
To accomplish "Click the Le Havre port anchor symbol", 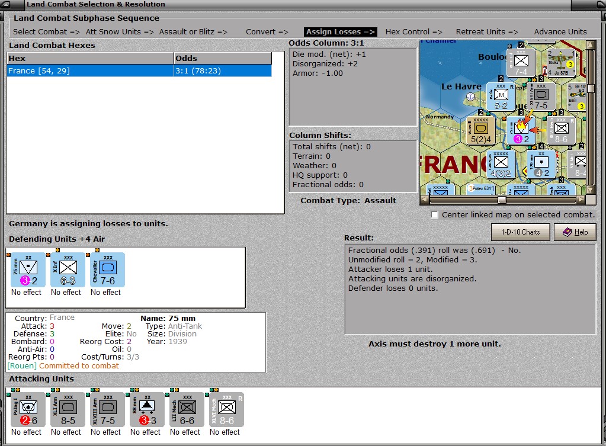I will [x=471, y=96].
